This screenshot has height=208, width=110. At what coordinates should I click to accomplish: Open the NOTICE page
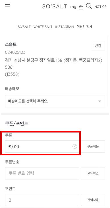click(100, 7)
